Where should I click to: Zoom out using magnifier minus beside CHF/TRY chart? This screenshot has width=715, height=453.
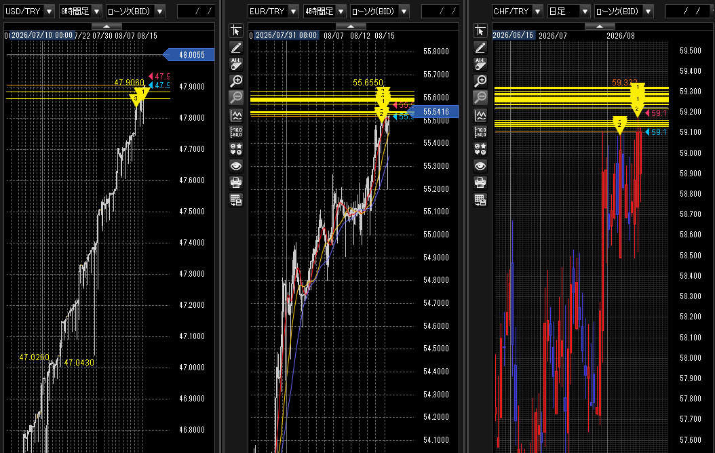coord(480,98)
